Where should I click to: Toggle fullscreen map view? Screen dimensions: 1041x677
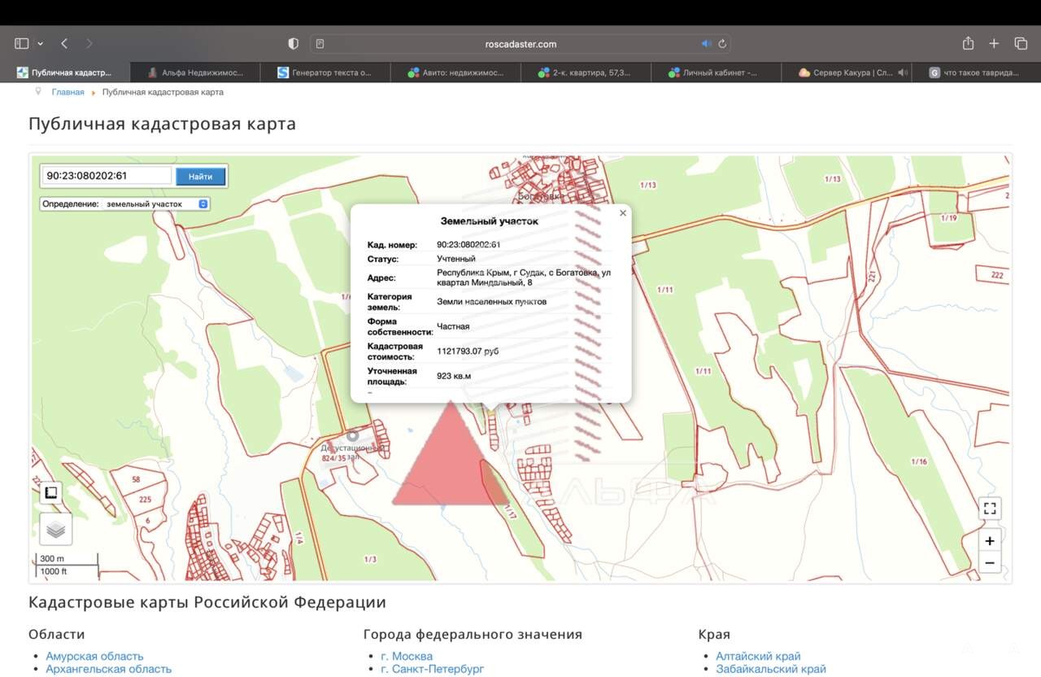[x=989, y=509]
